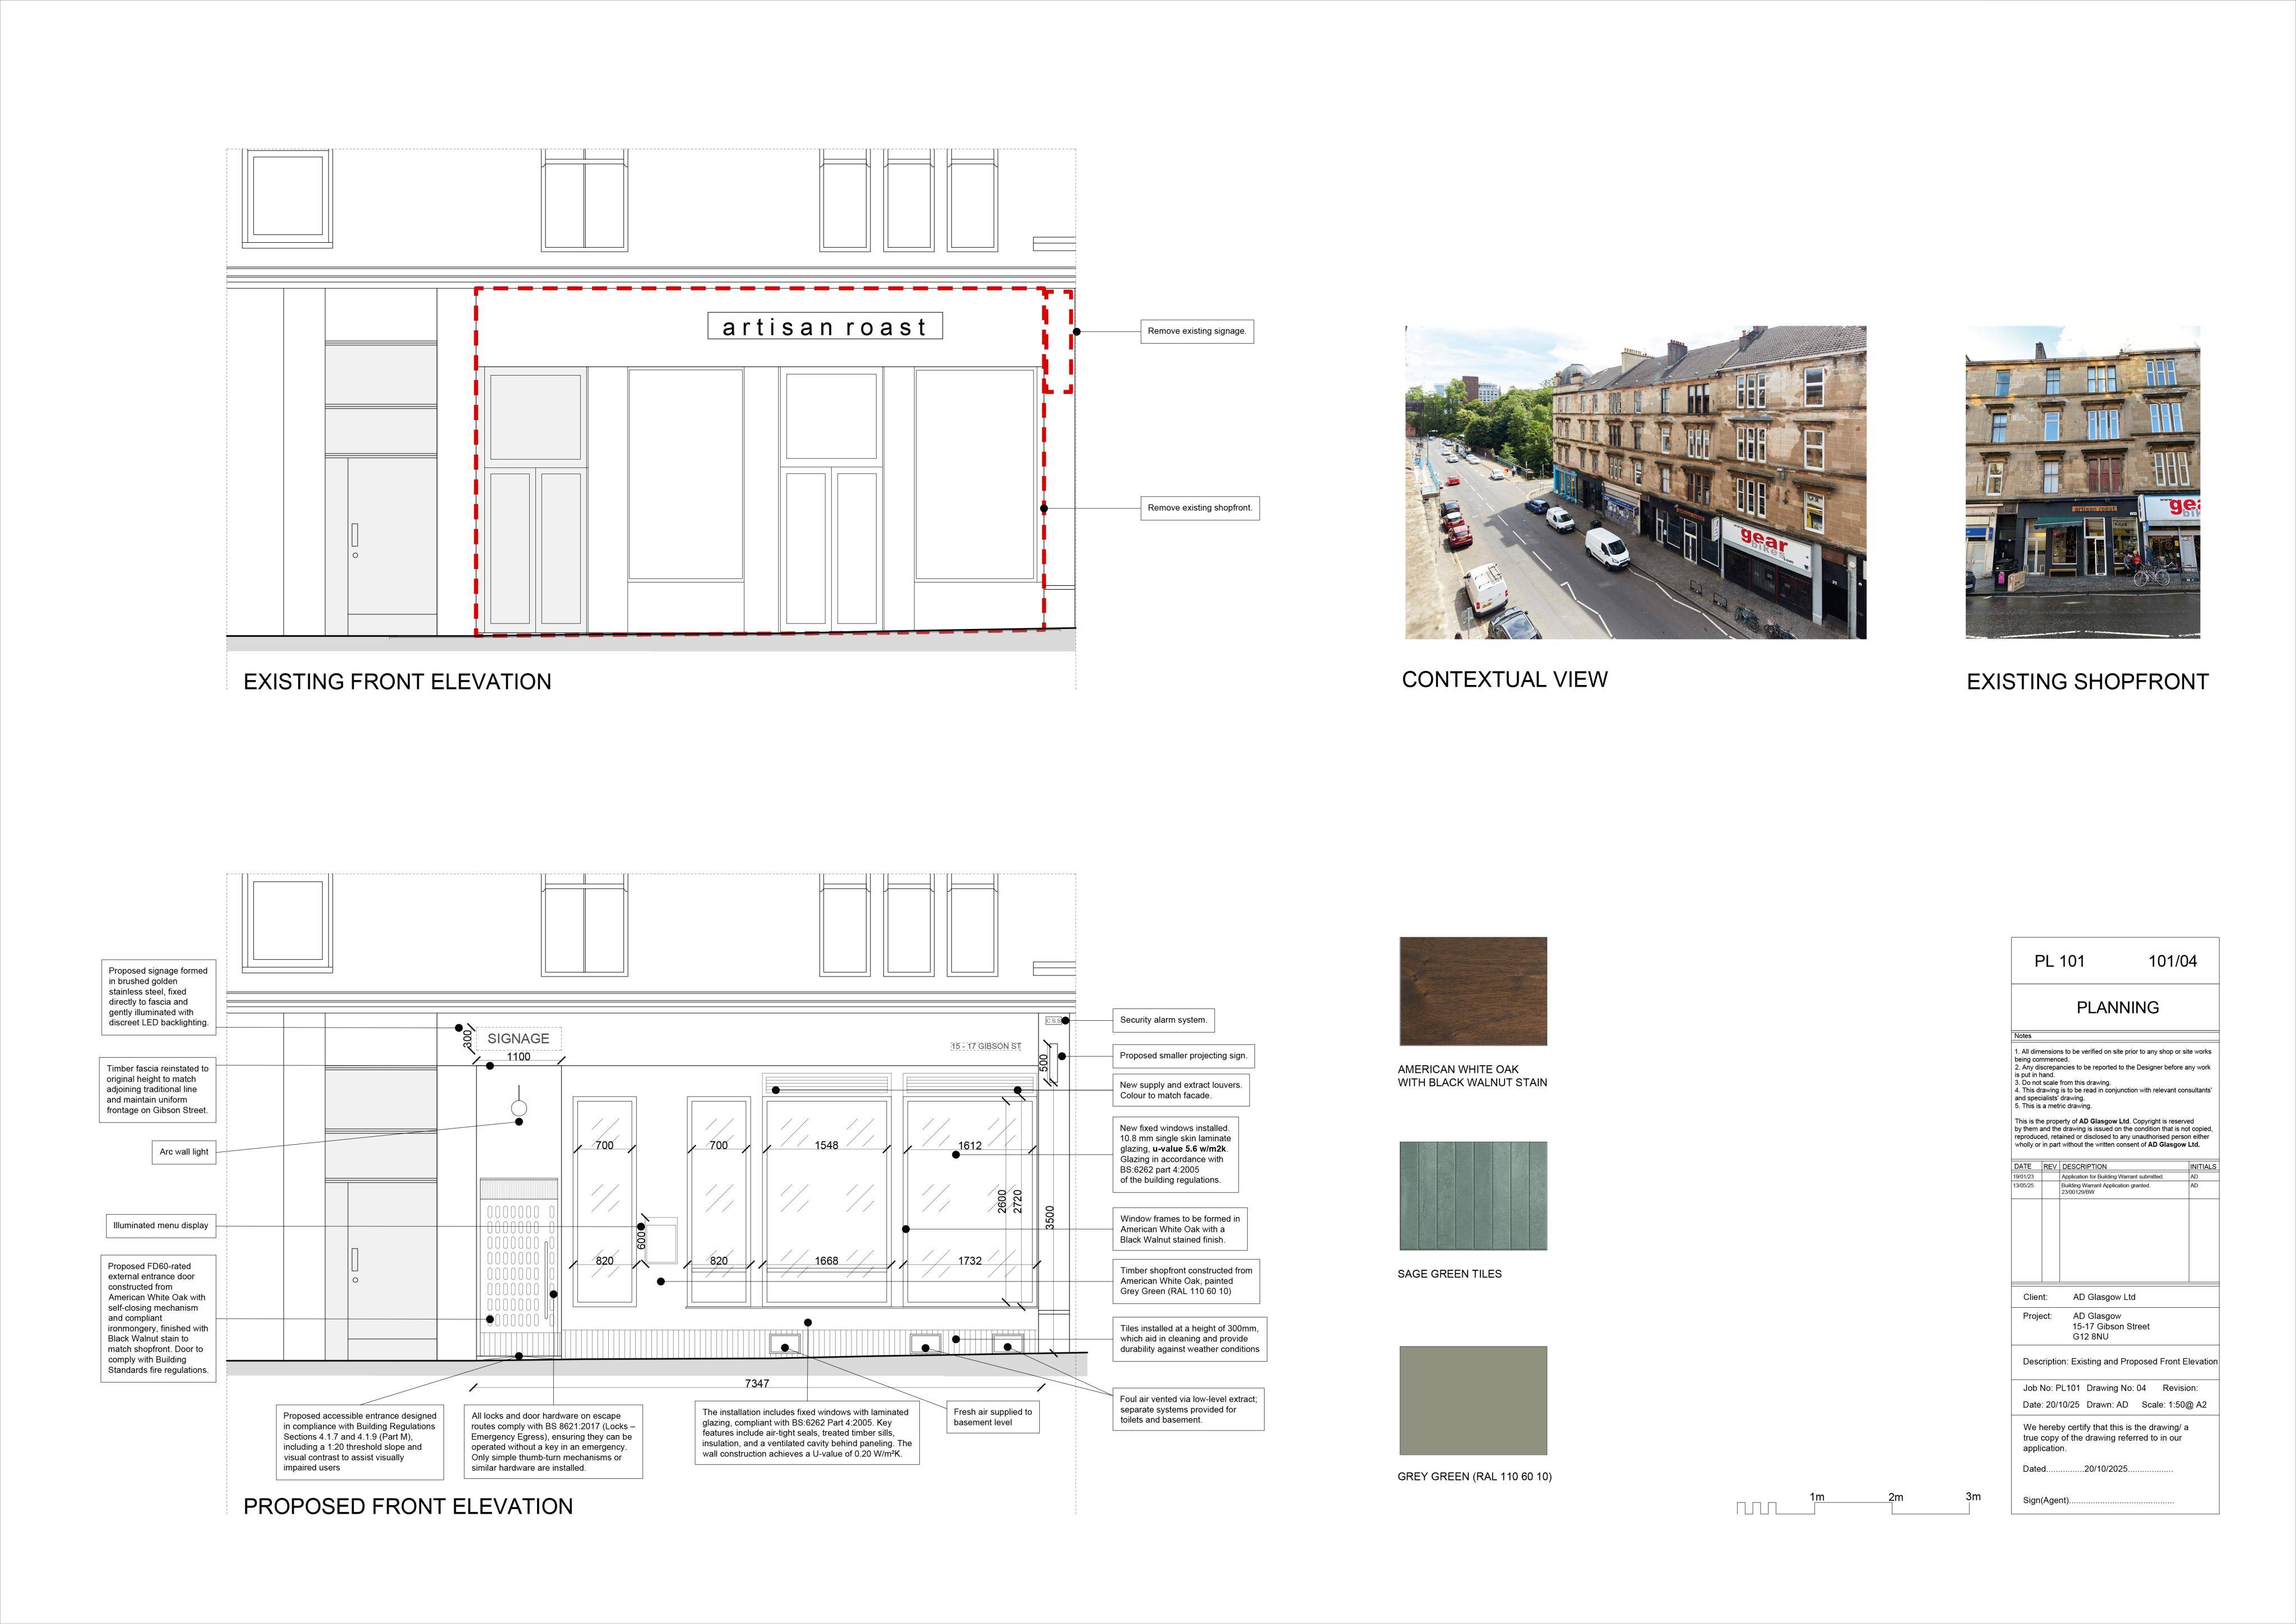Select the 'Tiles installed at a height' note

point(1190,1339)
